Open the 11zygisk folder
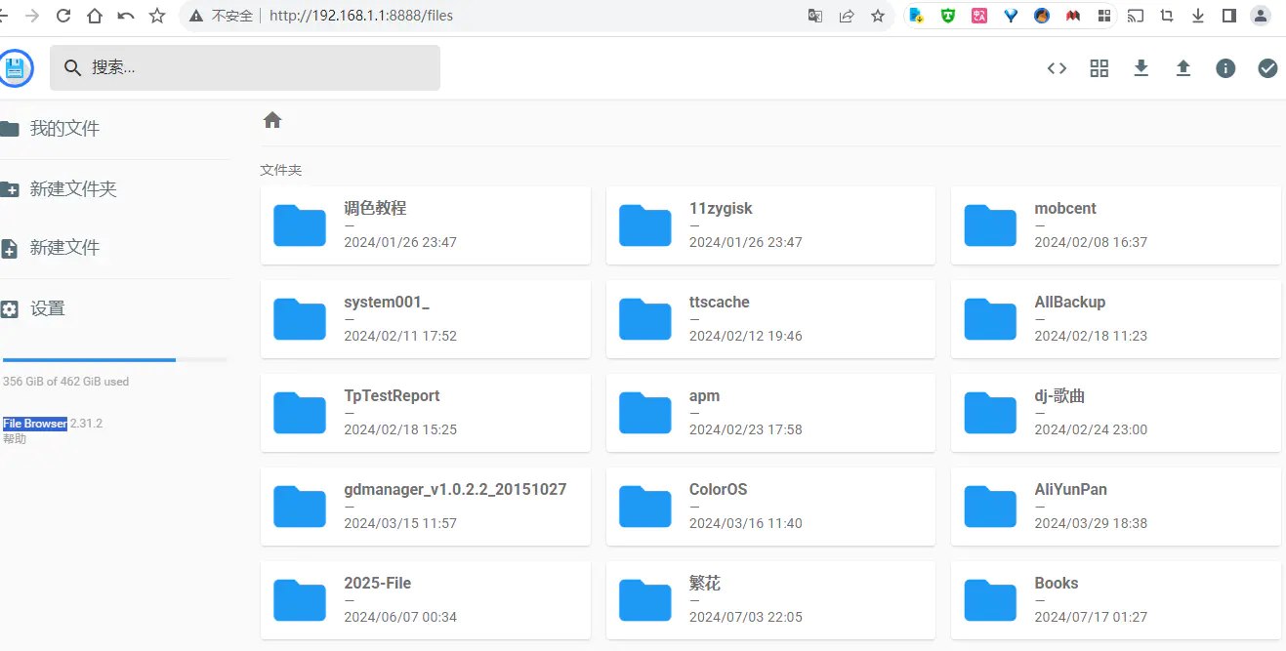 click(x=770, y=225)
